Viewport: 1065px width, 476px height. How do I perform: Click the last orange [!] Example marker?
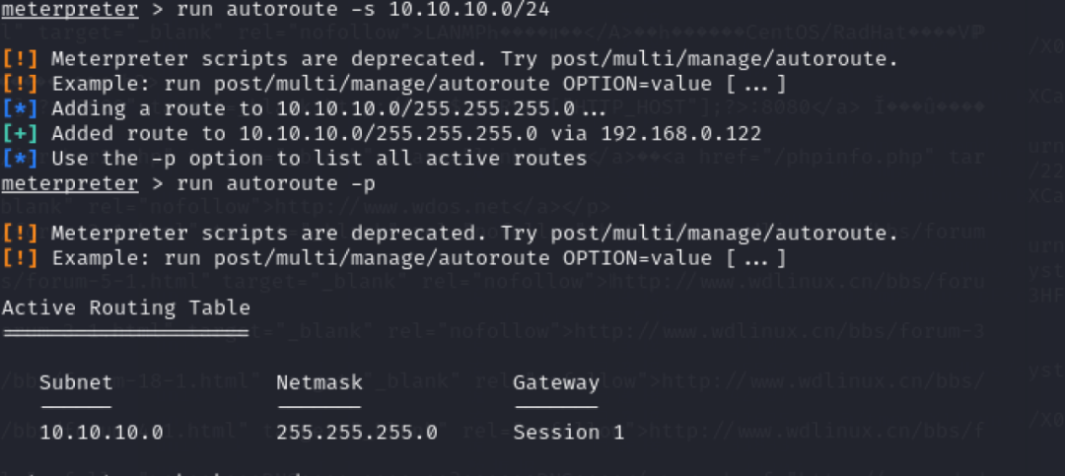point(17,259)
